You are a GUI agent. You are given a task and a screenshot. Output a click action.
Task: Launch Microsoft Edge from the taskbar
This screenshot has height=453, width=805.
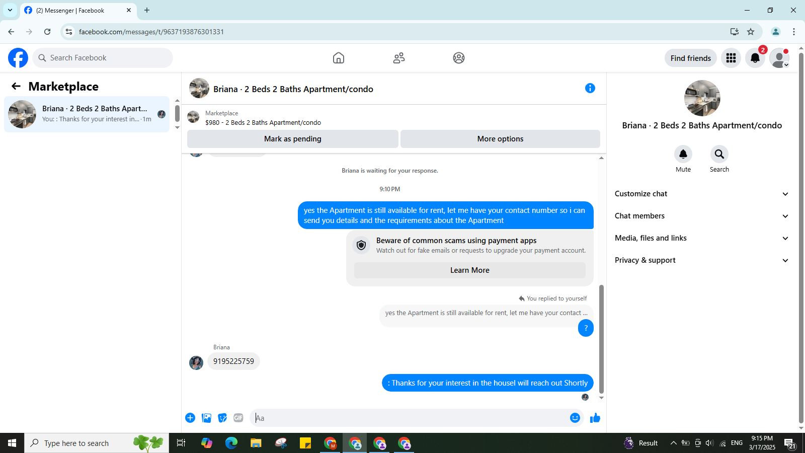click(231, 443)
